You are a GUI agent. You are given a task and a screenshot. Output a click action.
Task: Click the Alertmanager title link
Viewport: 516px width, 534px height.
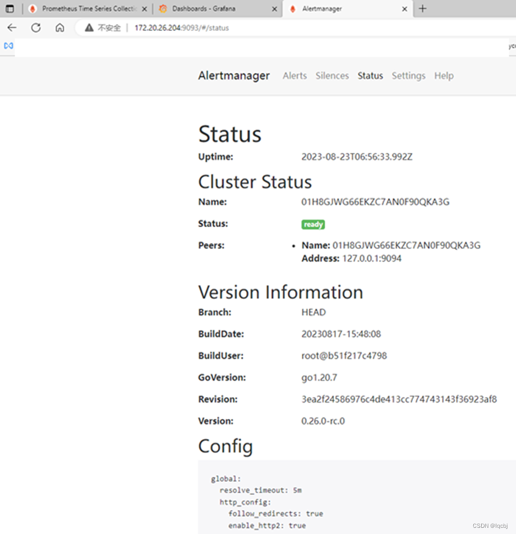[234, 76]
